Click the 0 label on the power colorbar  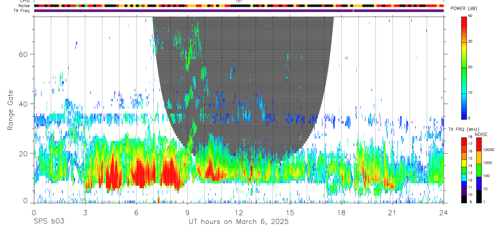coord(469,118)
